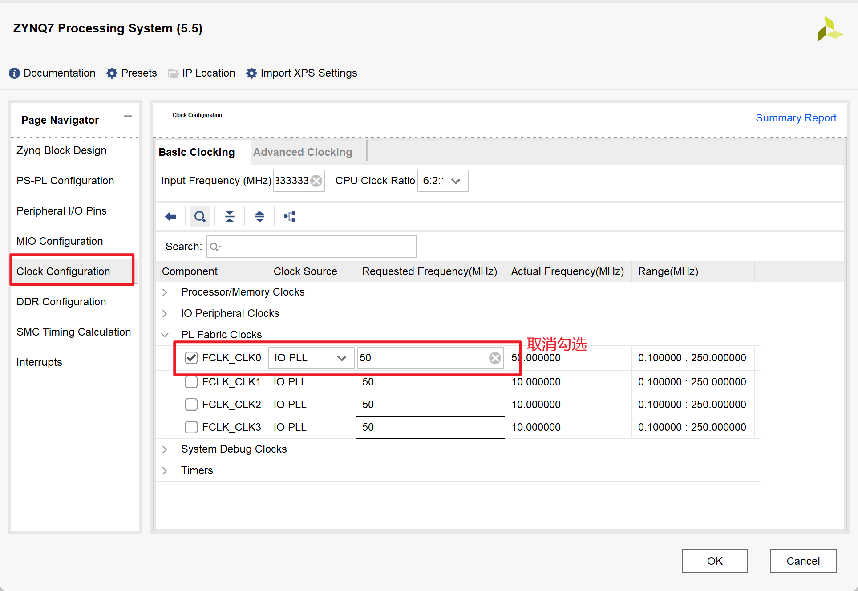This screenshot has height=591, width=858.
Task: Click the Actual Frequency(MHz) column header
Action: 567,271
